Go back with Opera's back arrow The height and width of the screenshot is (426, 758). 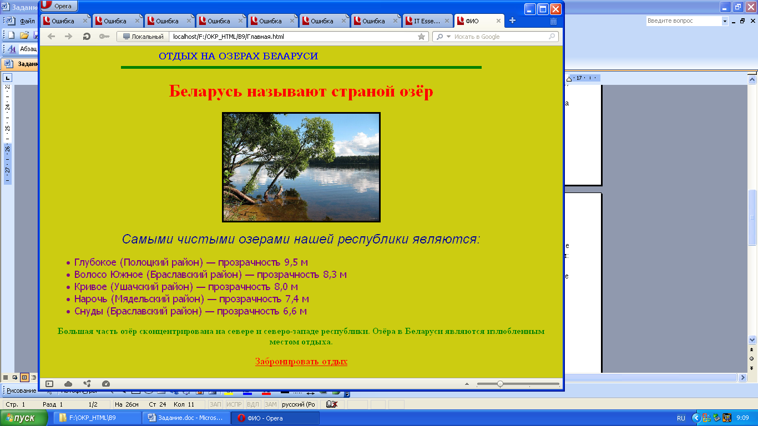tap(51, 37)
